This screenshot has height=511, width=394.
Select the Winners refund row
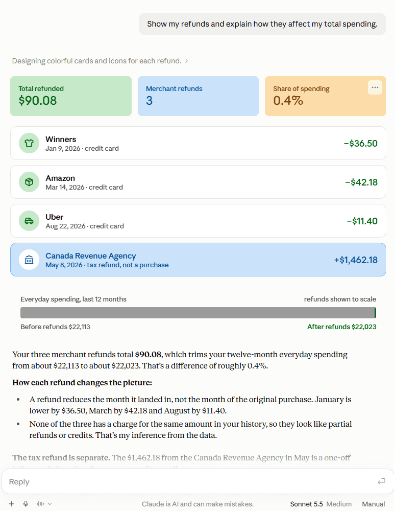click(x=198, y=143)
